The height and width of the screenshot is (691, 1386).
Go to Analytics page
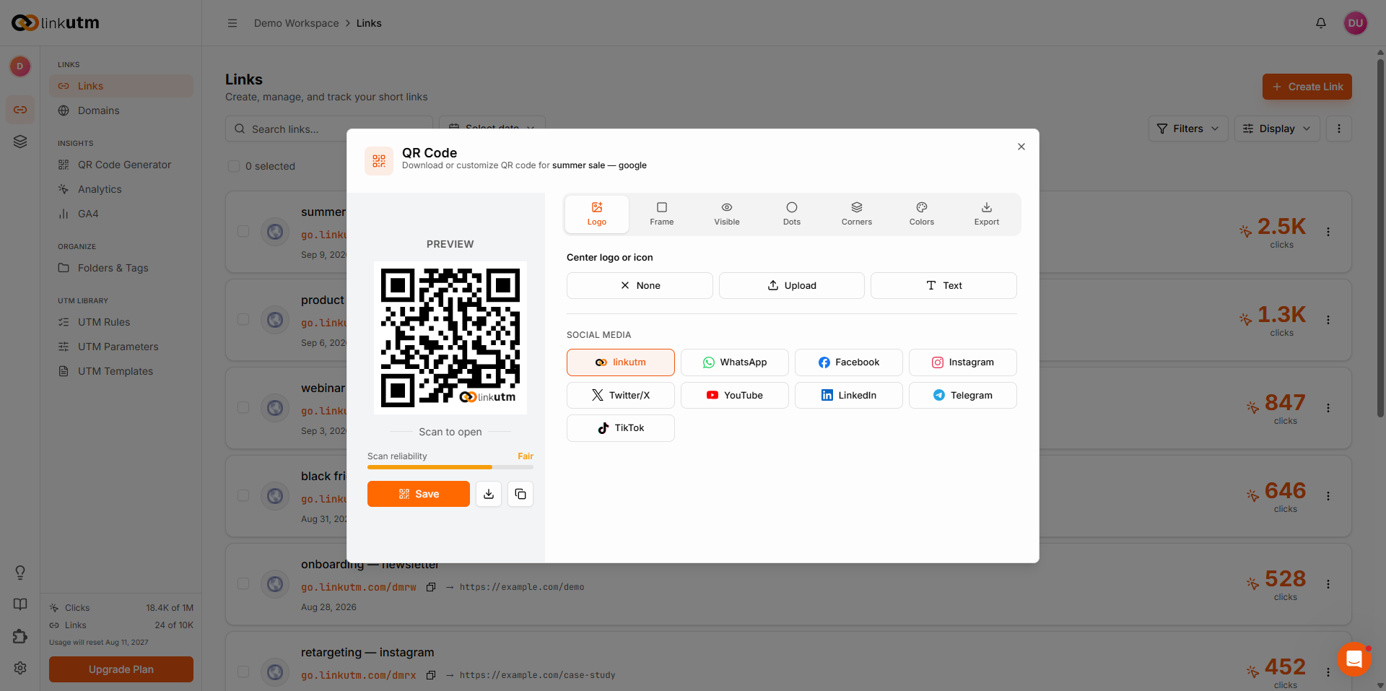121,189
